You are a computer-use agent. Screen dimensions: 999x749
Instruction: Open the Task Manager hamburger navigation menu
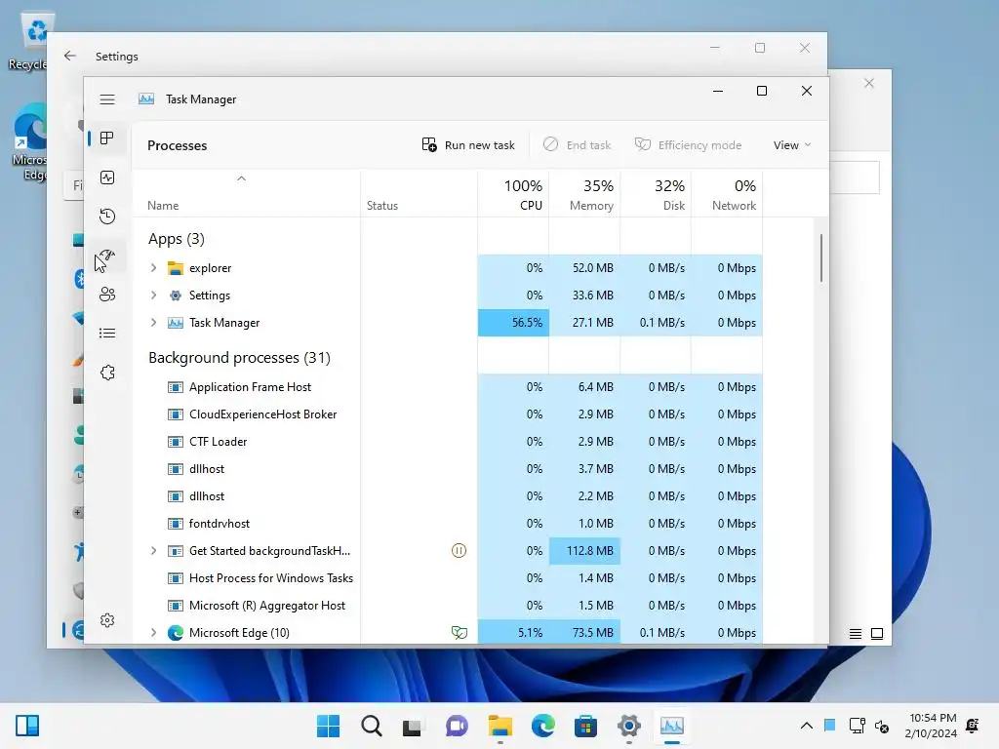pos(107,99)
